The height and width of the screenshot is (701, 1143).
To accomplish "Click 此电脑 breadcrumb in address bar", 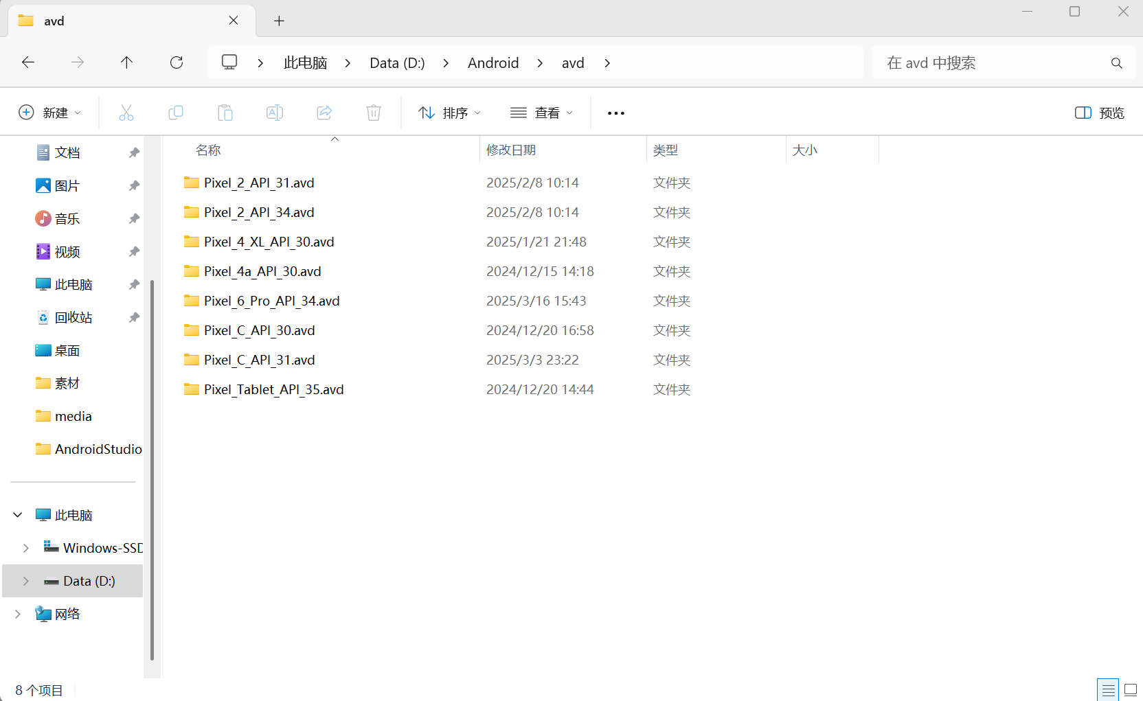I will pyautogui.click(x=305, y=63).
